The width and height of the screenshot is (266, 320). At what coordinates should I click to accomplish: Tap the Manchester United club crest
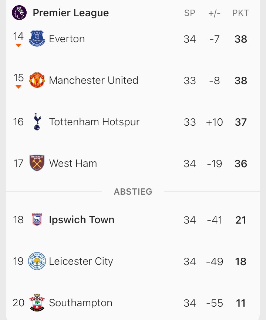coord(37,80)
